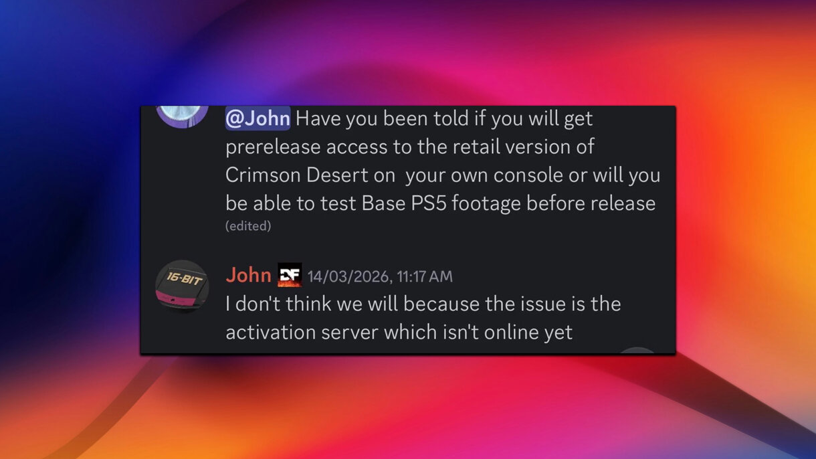Click the 14/03/2026 11:17 AM timestamp

380,276
